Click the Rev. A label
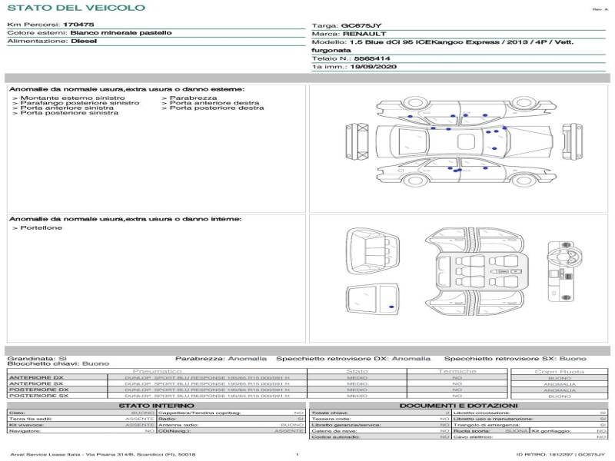 tap(600, 9)
